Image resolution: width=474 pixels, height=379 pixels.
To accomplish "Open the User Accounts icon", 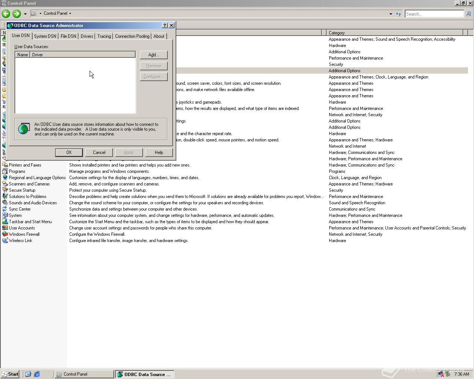I will pyautogui.click(x=5, y=228).
